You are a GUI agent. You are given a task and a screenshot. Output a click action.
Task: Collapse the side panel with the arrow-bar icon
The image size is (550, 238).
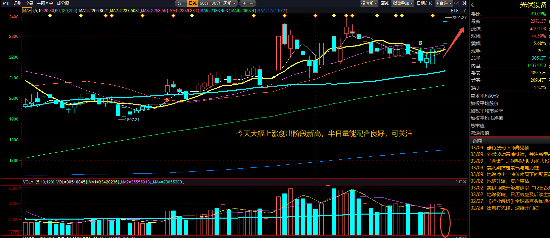464,3
